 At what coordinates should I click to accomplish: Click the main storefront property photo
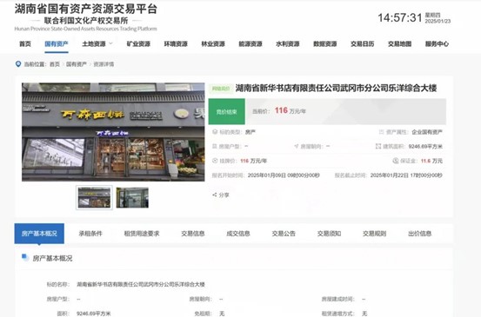click(x=113, y=132)
